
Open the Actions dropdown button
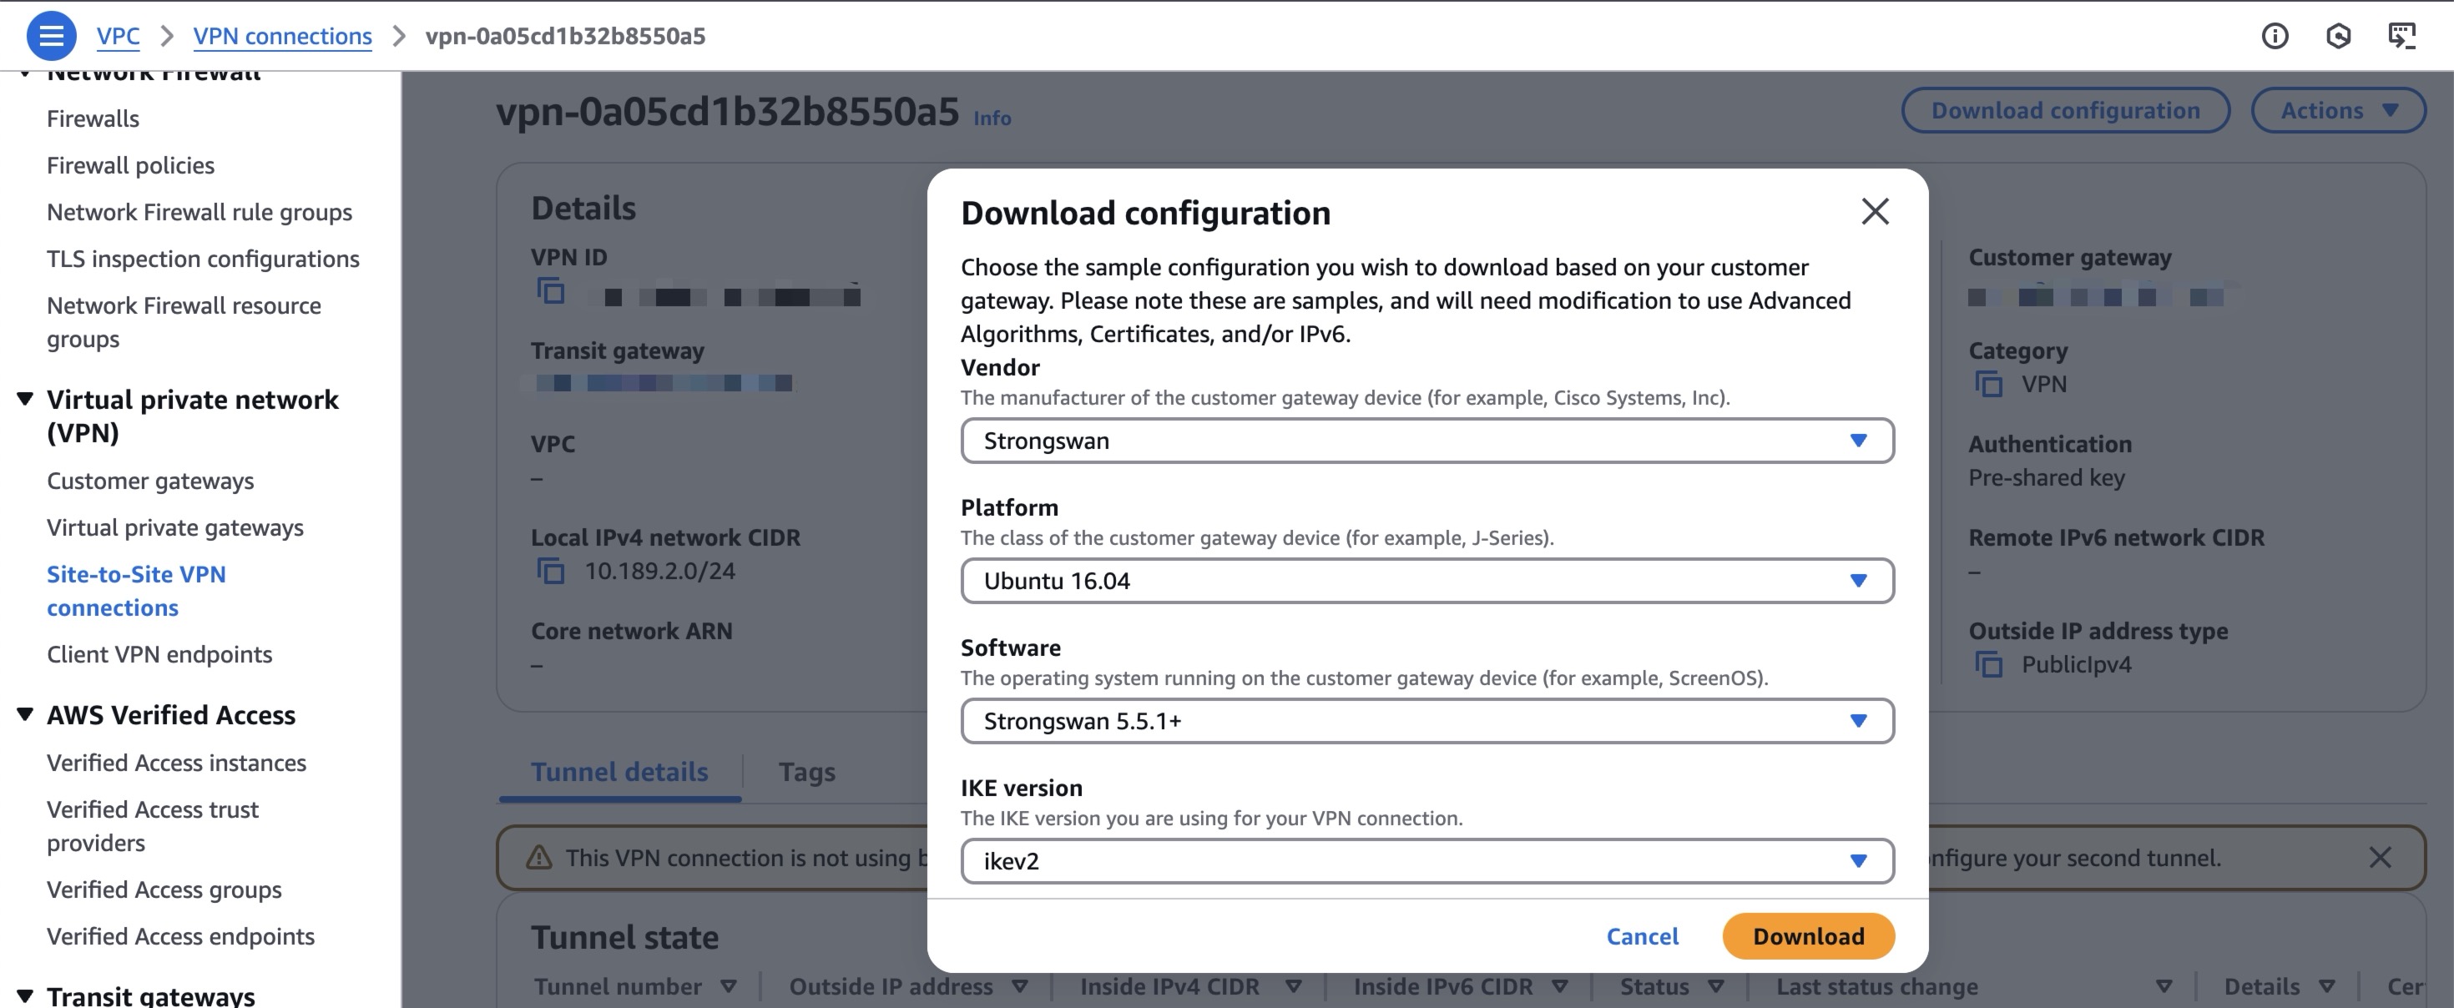click(x=2338, y=110)
